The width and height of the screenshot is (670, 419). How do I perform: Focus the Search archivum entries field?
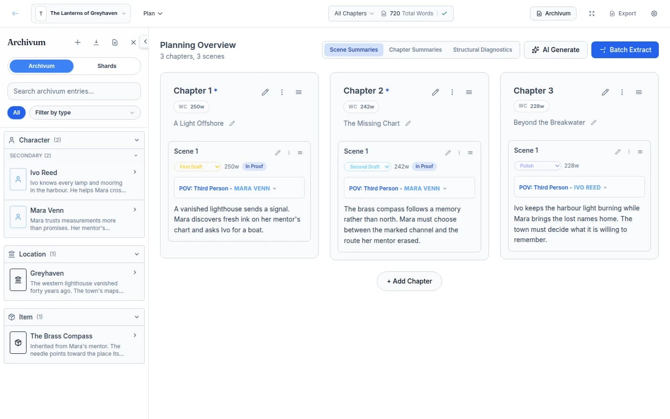74,91
